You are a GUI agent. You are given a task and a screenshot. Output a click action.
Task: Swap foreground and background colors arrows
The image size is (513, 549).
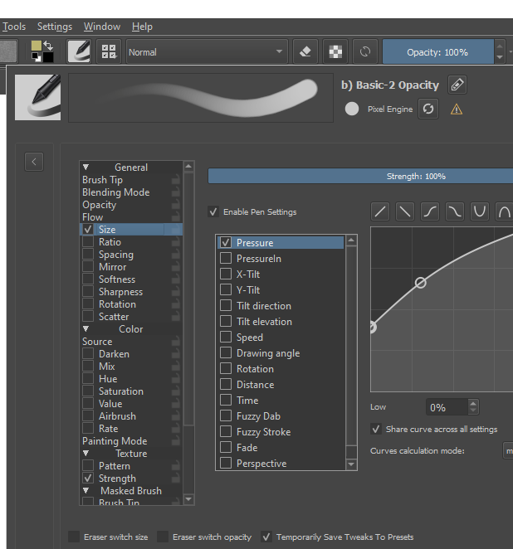point(48,46)
